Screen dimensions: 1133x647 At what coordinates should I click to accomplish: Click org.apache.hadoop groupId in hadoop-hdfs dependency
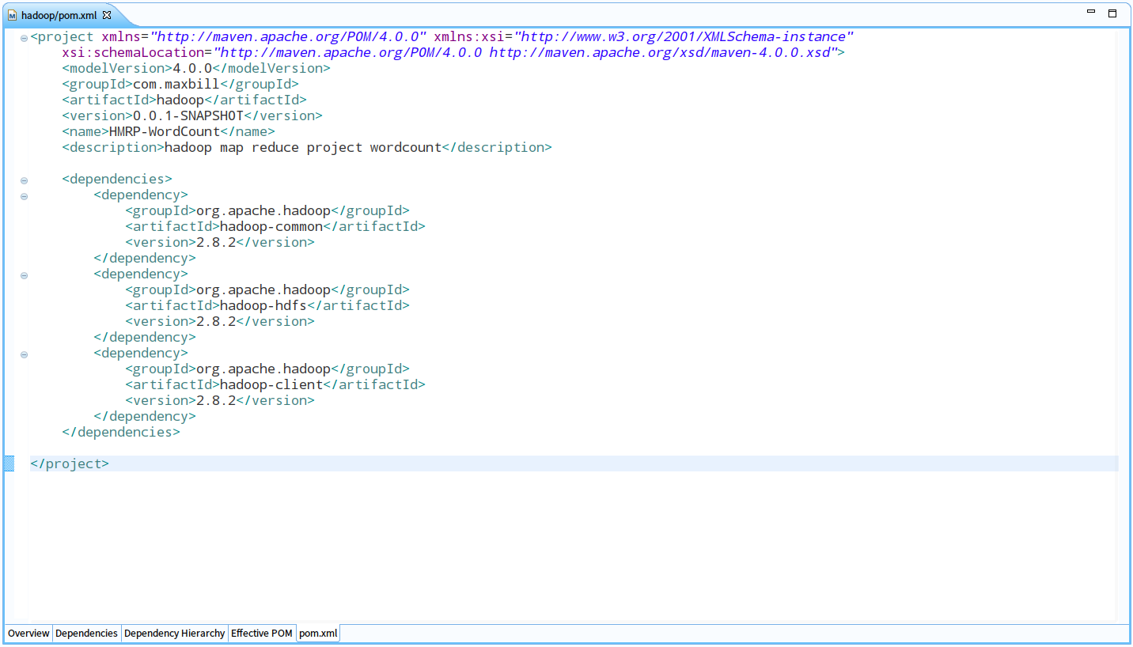coord(263,289)
